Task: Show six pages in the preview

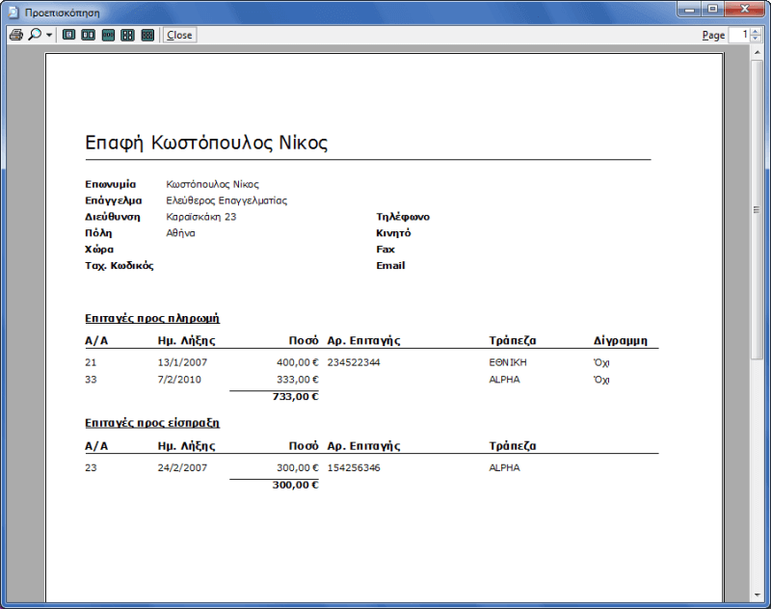Action: click(x=147, y=35)
